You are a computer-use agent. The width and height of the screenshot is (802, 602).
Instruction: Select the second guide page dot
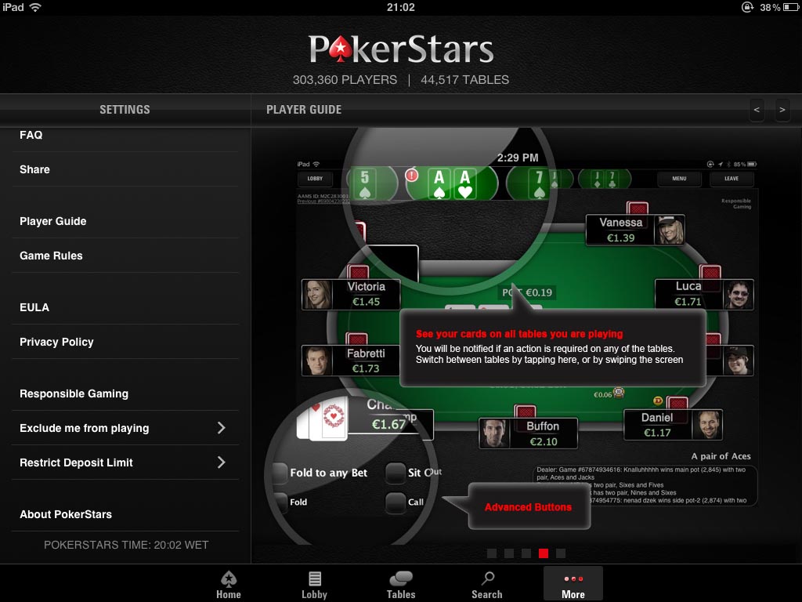point(509,553)
